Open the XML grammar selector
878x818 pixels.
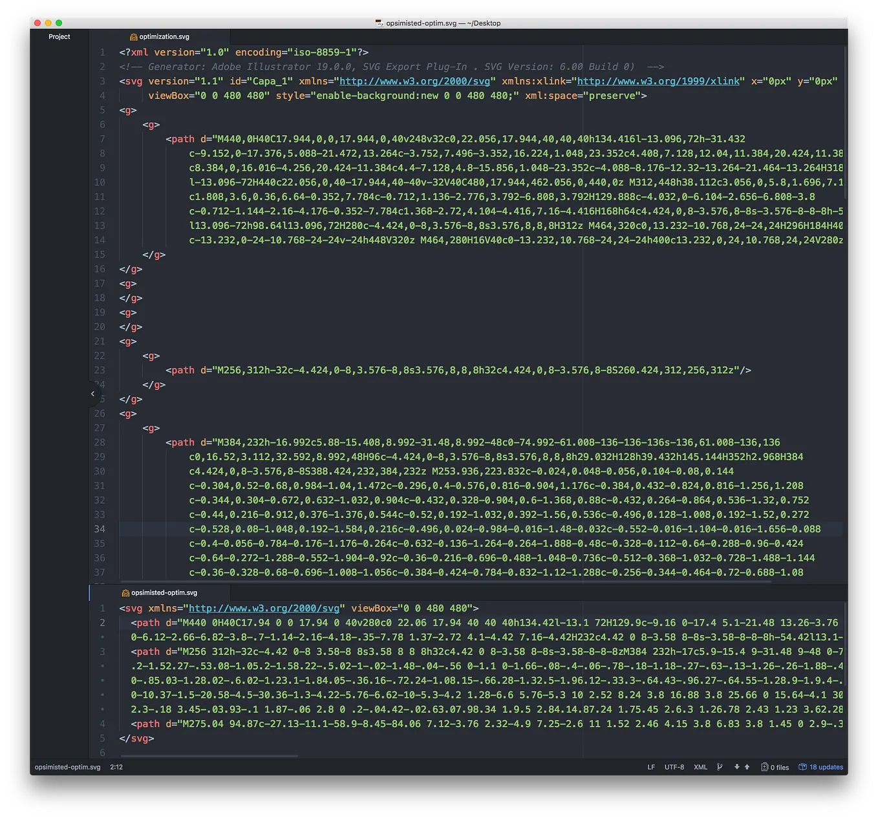[700, 767]
